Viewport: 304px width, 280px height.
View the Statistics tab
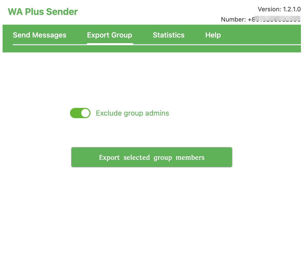(x=169, y=35)
